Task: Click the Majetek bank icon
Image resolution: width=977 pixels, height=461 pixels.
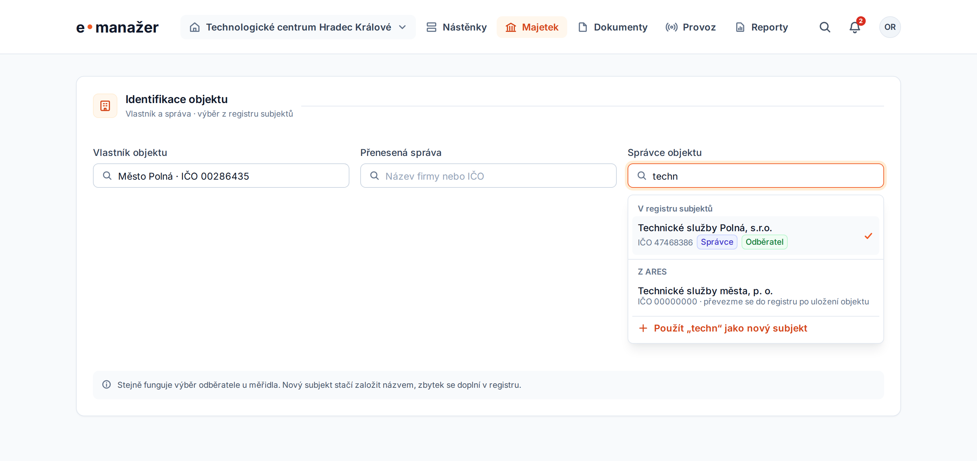Action: [511, 27]
